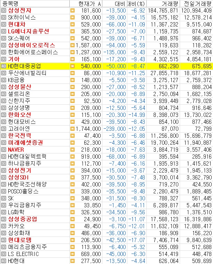The height and width of the screenshot is (264, 213).
Task: Sort by the 대비 column header
Action: tap(115, 3)
